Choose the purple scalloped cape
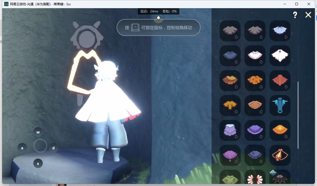 point(255,130)
